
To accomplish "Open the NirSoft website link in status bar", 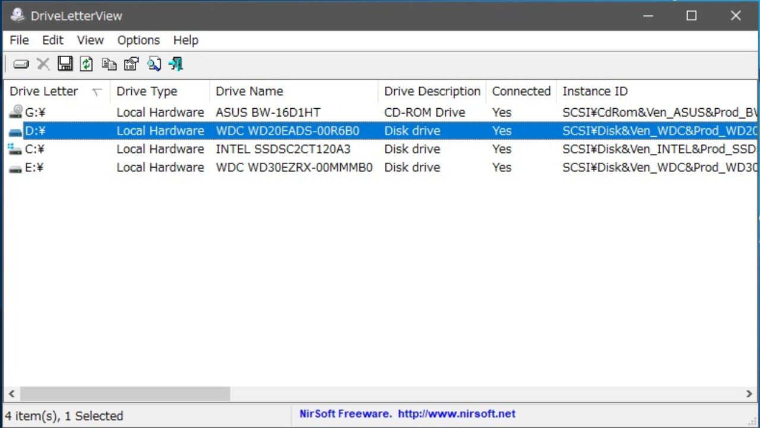I will (x=457, y=414).
